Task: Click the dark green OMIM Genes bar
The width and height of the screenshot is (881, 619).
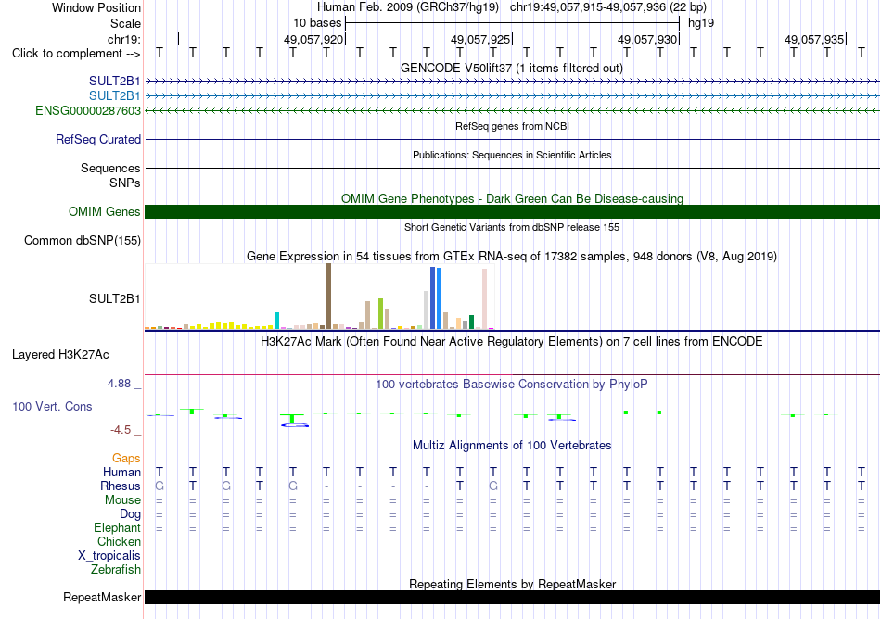Action: pos(512,211)
